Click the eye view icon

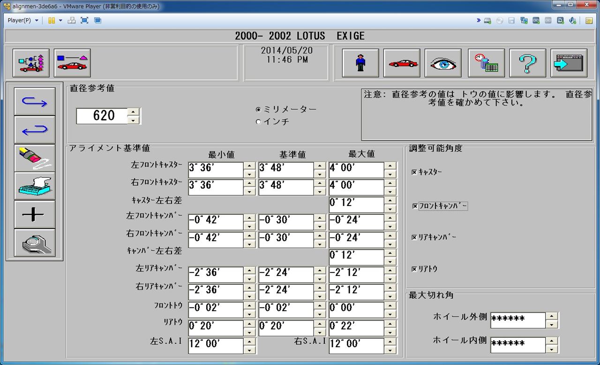(443, 63)
